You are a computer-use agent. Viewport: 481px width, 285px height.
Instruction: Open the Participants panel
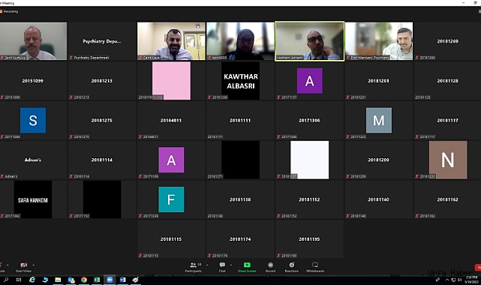point(194,266)
